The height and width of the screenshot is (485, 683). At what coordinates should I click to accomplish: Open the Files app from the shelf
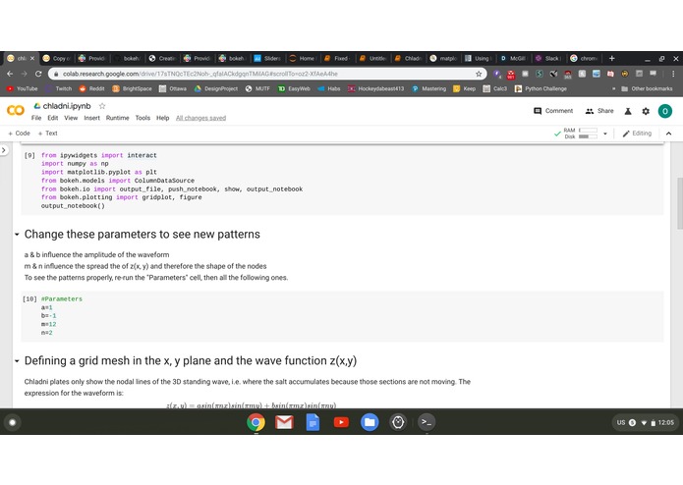pyautogui.click(x=370, y=422)
